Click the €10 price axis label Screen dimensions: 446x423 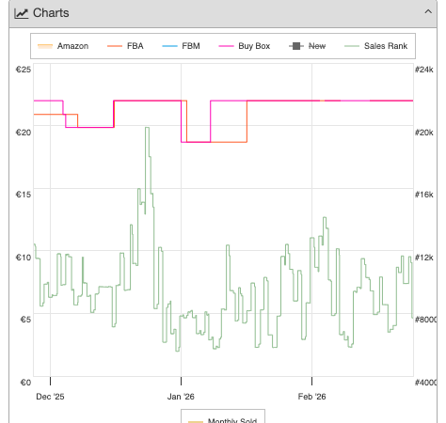[24, 258]
